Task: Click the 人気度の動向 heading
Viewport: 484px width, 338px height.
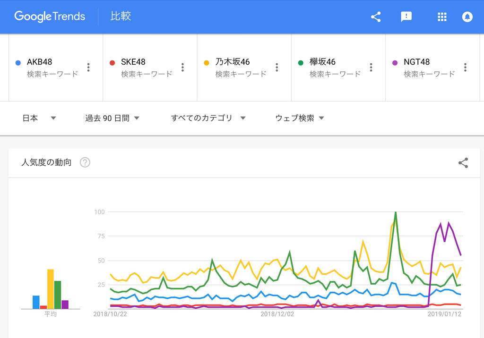Action: 46,162
